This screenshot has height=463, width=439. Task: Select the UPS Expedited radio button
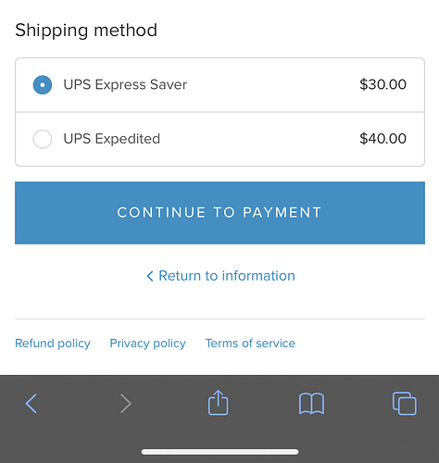pos(43,139)
